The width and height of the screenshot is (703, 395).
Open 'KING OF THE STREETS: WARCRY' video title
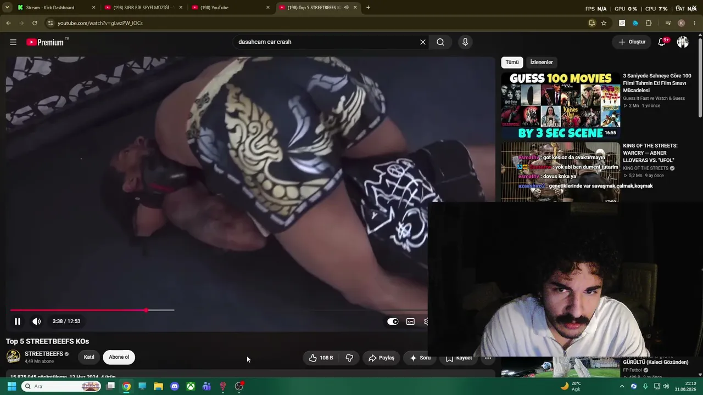point(650,153)
